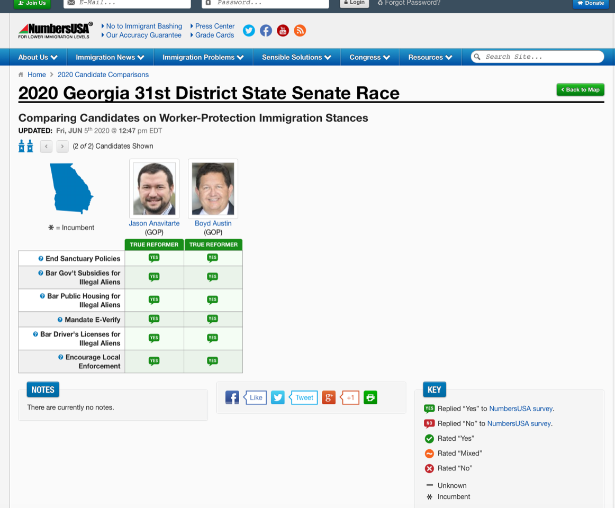Share via the Google Plus icon
This screenshot has width=615, height=508.
tap(329, 397)
